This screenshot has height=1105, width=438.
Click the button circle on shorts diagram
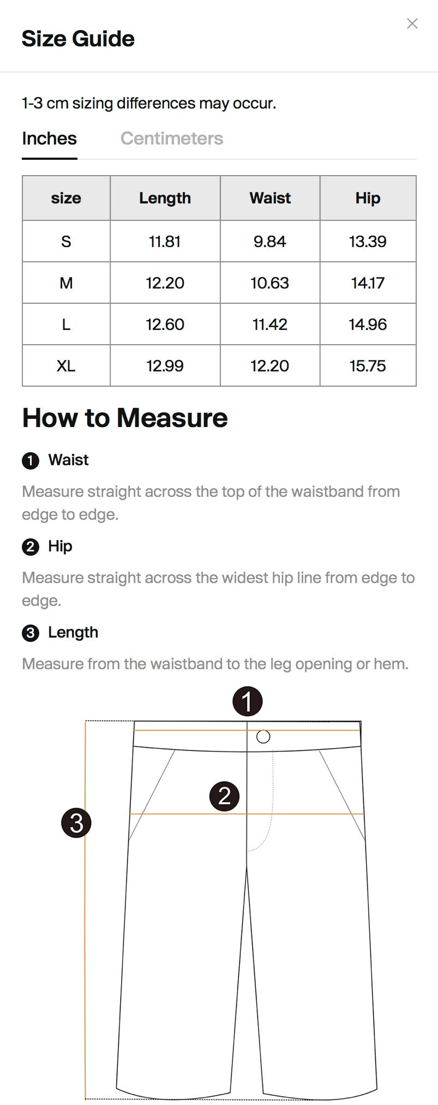[x=263, y=737]
